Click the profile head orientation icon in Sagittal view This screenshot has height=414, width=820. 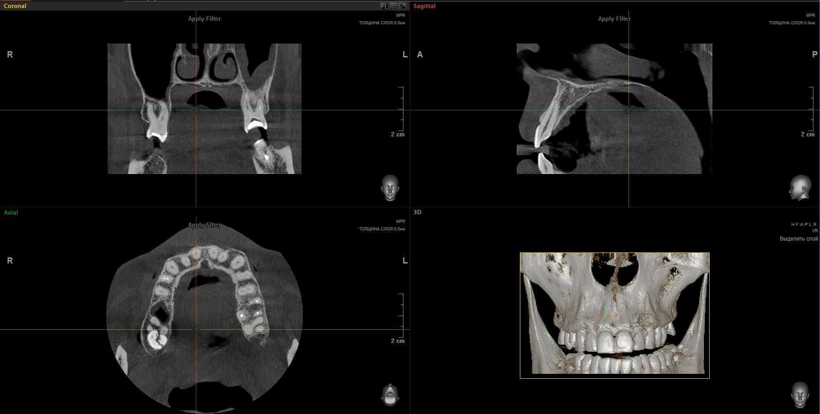[x=801, y=188]
